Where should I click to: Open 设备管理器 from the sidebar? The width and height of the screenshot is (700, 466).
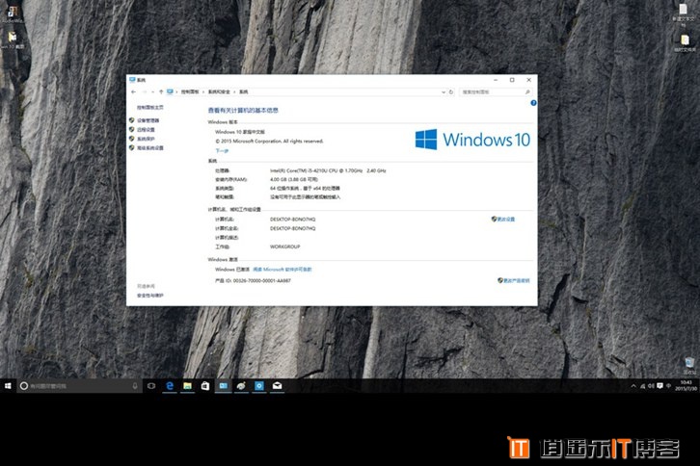148,120
